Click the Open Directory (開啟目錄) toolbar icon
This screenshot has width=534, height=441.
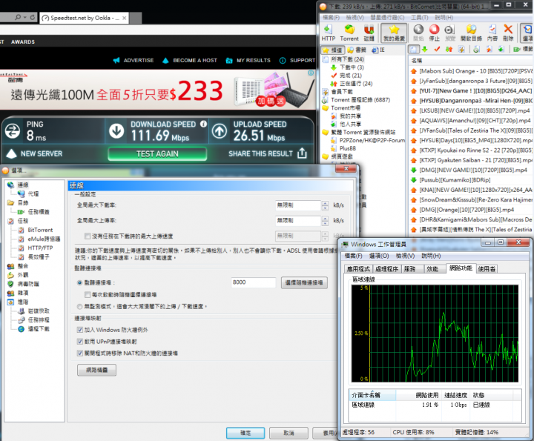click(x=472, y=33)
